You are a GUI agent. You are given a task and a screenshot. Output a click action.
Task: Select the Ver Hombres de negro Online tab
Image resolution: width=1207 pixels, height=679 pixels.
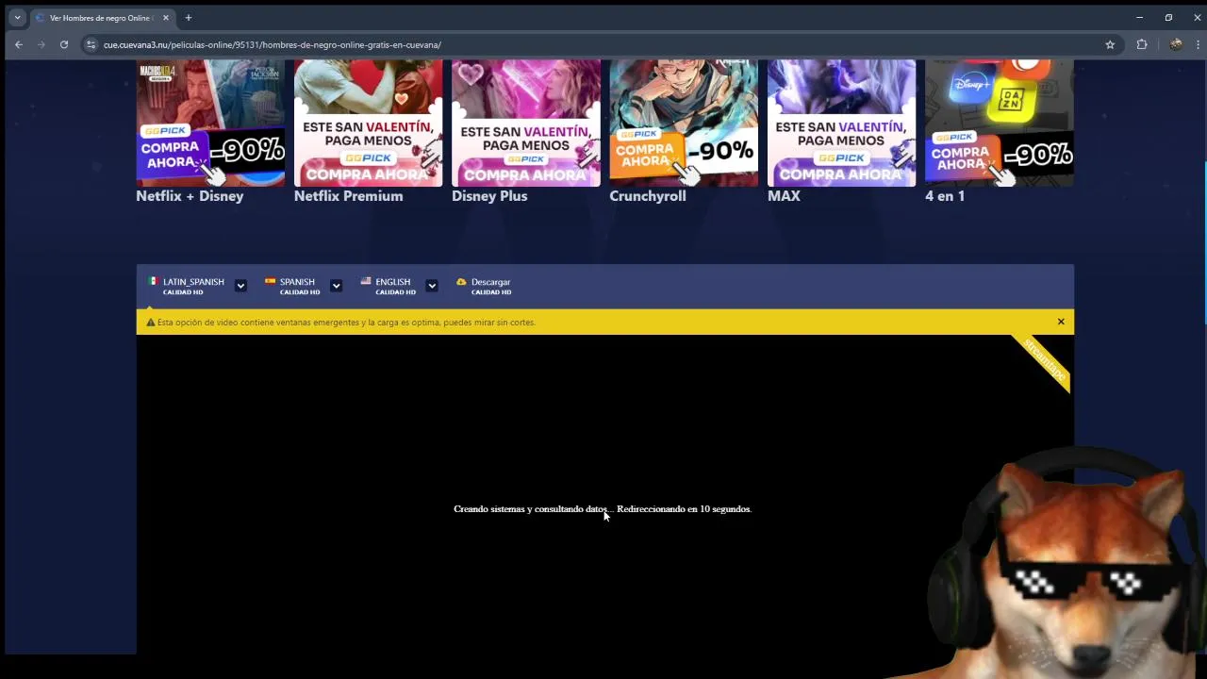(x=102, y=17)
